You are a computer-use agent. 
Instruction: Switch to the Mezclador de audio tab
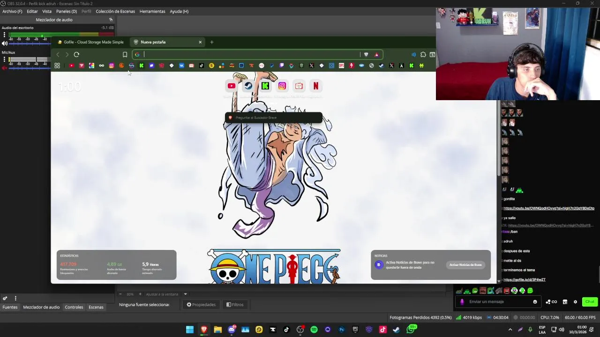click(41, 307)
